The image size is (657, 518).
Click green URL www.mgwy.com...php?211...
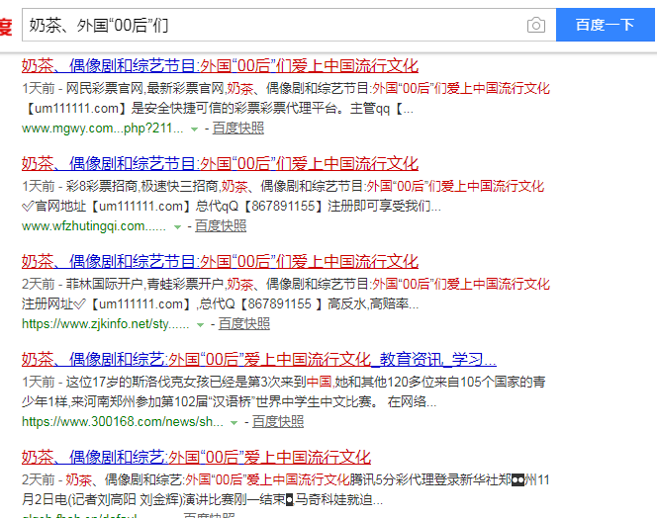(103, 129)
